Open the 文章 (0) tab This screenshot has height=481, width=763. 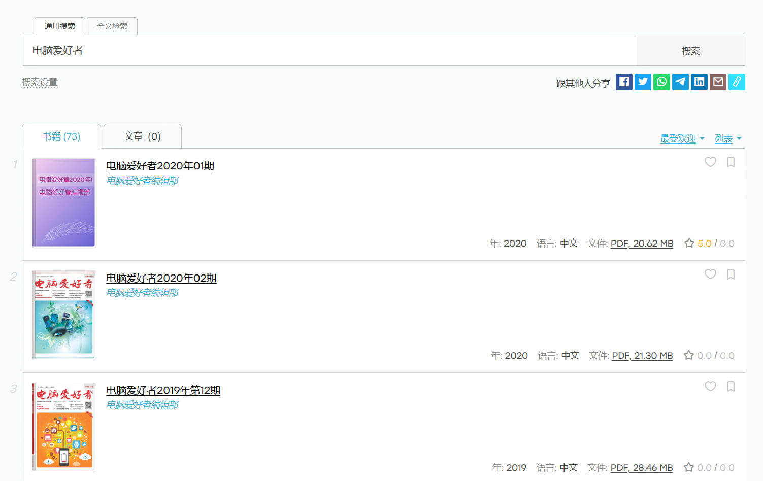pyautogui.click(x=142, y=135)
